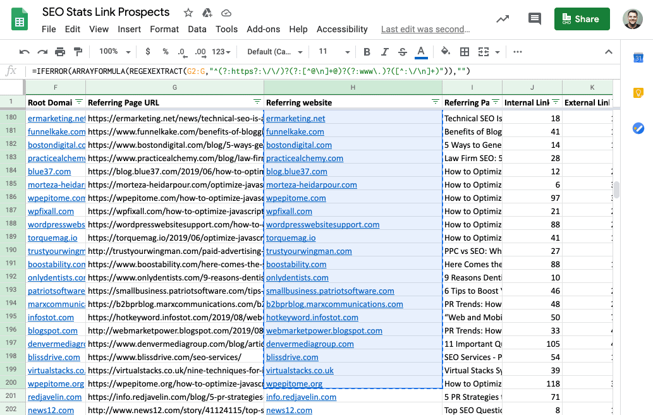Open the text color picker
653x415 pixels.
[x=421, y=52]
